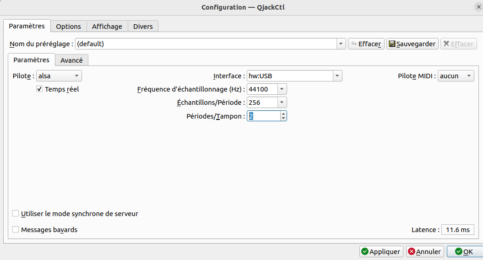This screenshot has width=483, height=260.
Task: Open the Avancé sub-tab
Action: pos(71,60)
